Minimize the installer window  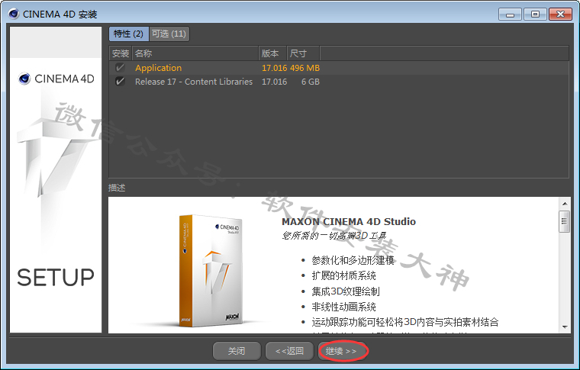tap(510, 14)
